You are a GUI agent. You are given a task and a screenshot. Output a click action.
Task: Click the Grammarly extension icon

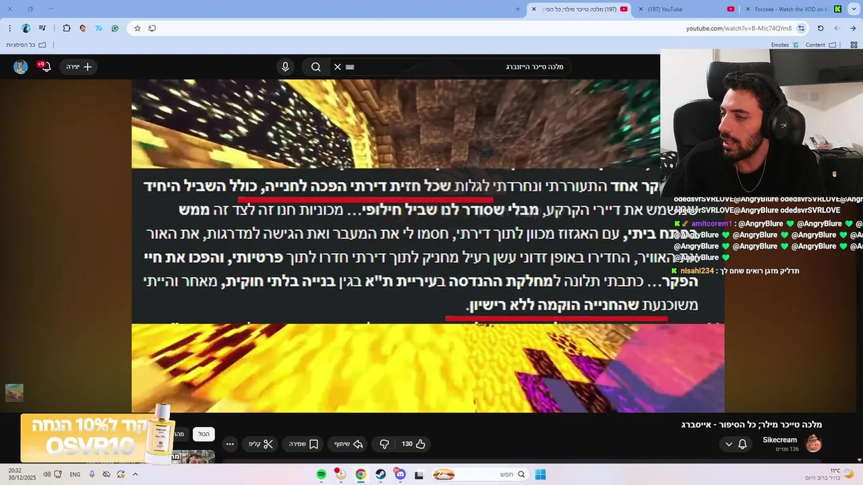(x=115, y=28)
